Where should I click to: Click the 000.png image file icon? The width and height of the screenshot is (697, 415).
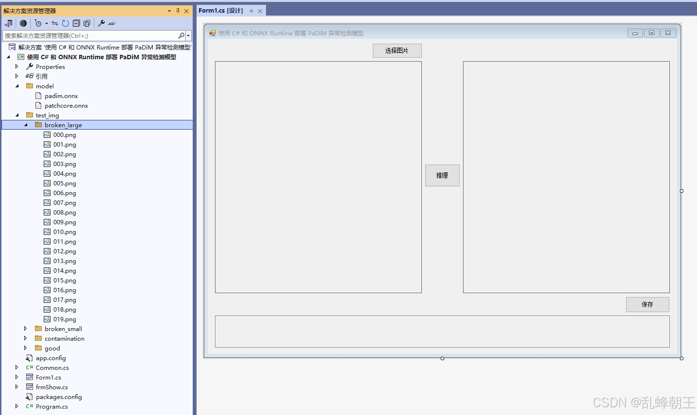(47, 134)
